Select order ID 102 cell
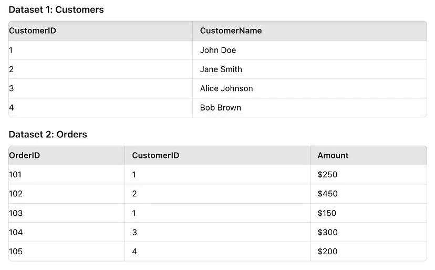This screenshot has width=435, height=270. point(16,194)
